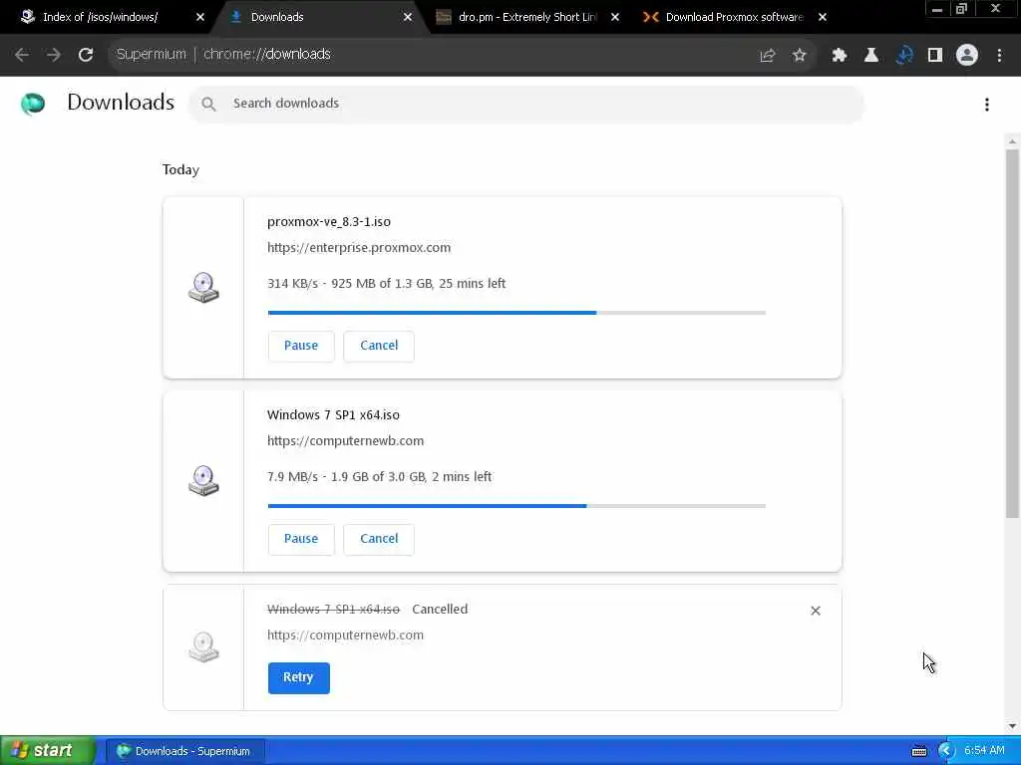The height and width of the screenshot is (765, 1021).
Task: Expand hidden tray icons arrow
Action: coord(946,751)
